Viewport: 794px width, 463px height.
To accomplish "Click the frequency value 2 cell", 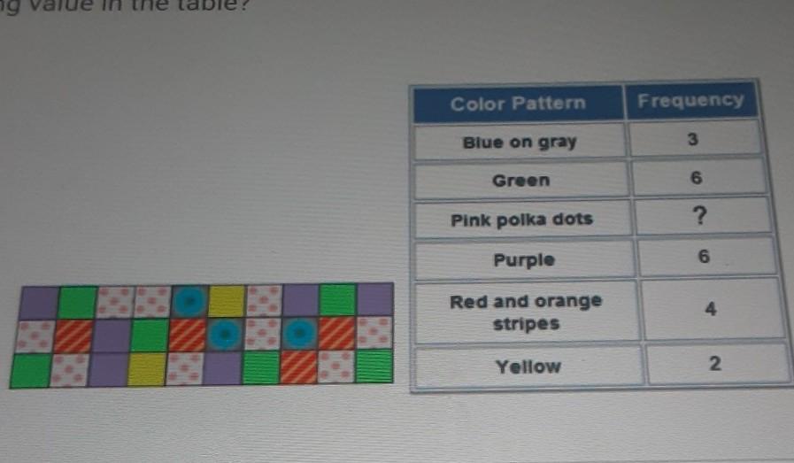I will (716, 363).
